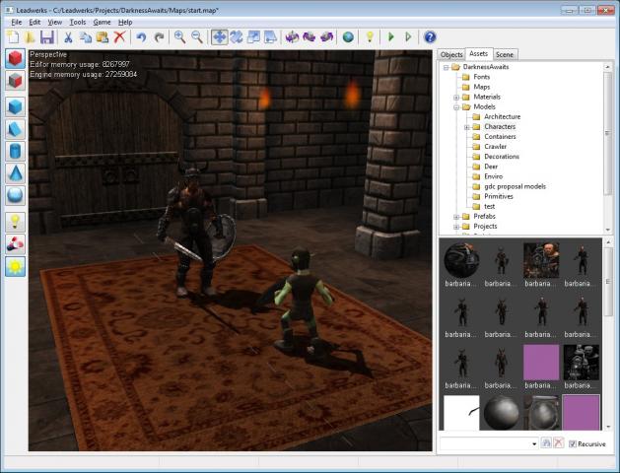The image size is (620, 473).
Task: Select the blue box primitive tool
Action: (15, 106)
